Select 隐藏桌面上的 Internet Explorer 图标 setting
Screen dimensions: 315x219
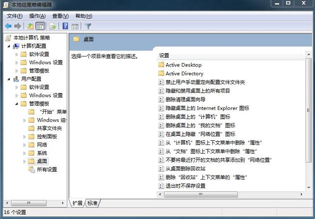coord(207,108)
